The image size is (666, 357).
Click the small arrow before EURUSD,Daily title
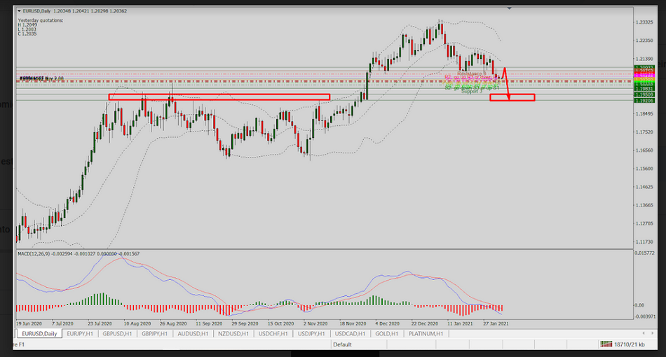pos(18,12)
